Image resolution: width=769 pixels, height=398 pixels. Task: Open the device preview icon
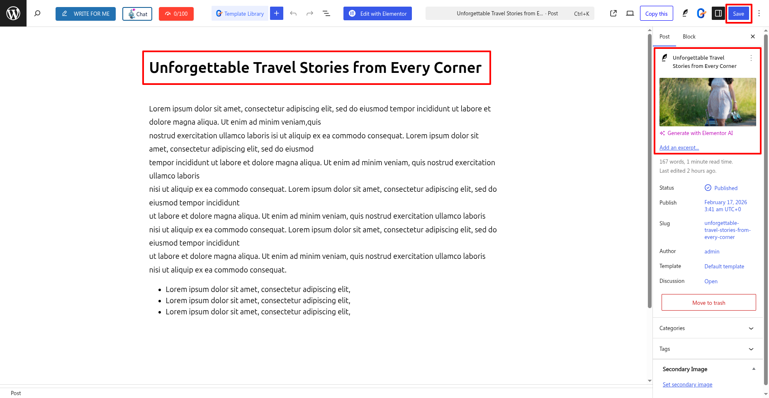click(x=630, y=14)
